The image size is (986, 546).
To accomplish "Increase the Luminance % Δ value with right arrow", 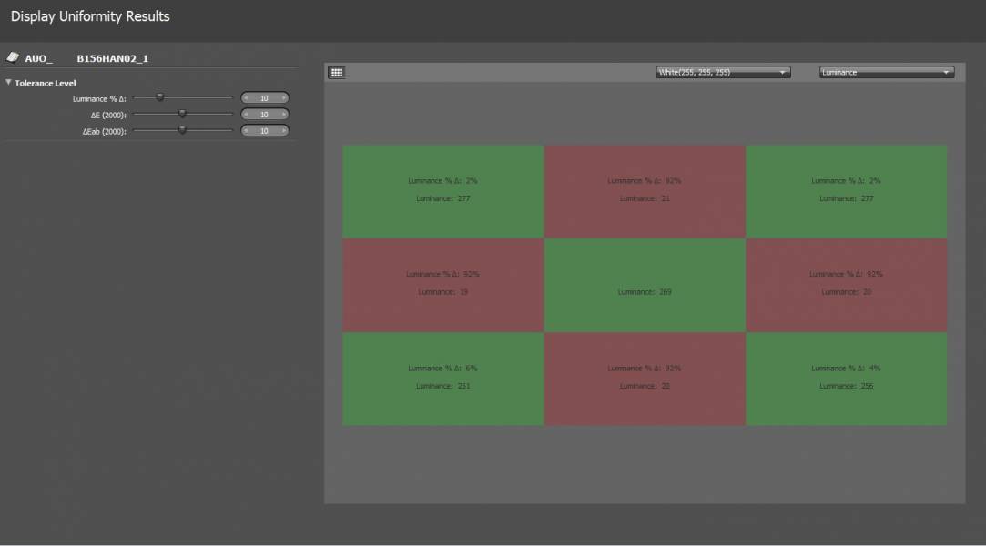I will point(283,98).
